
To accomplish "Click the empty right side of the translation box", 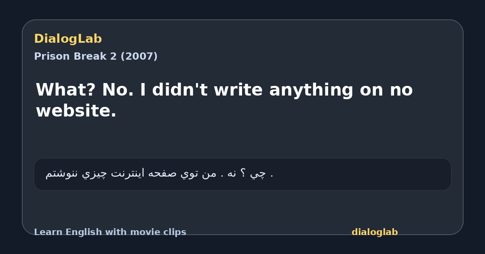I will [x=364, y=174].
